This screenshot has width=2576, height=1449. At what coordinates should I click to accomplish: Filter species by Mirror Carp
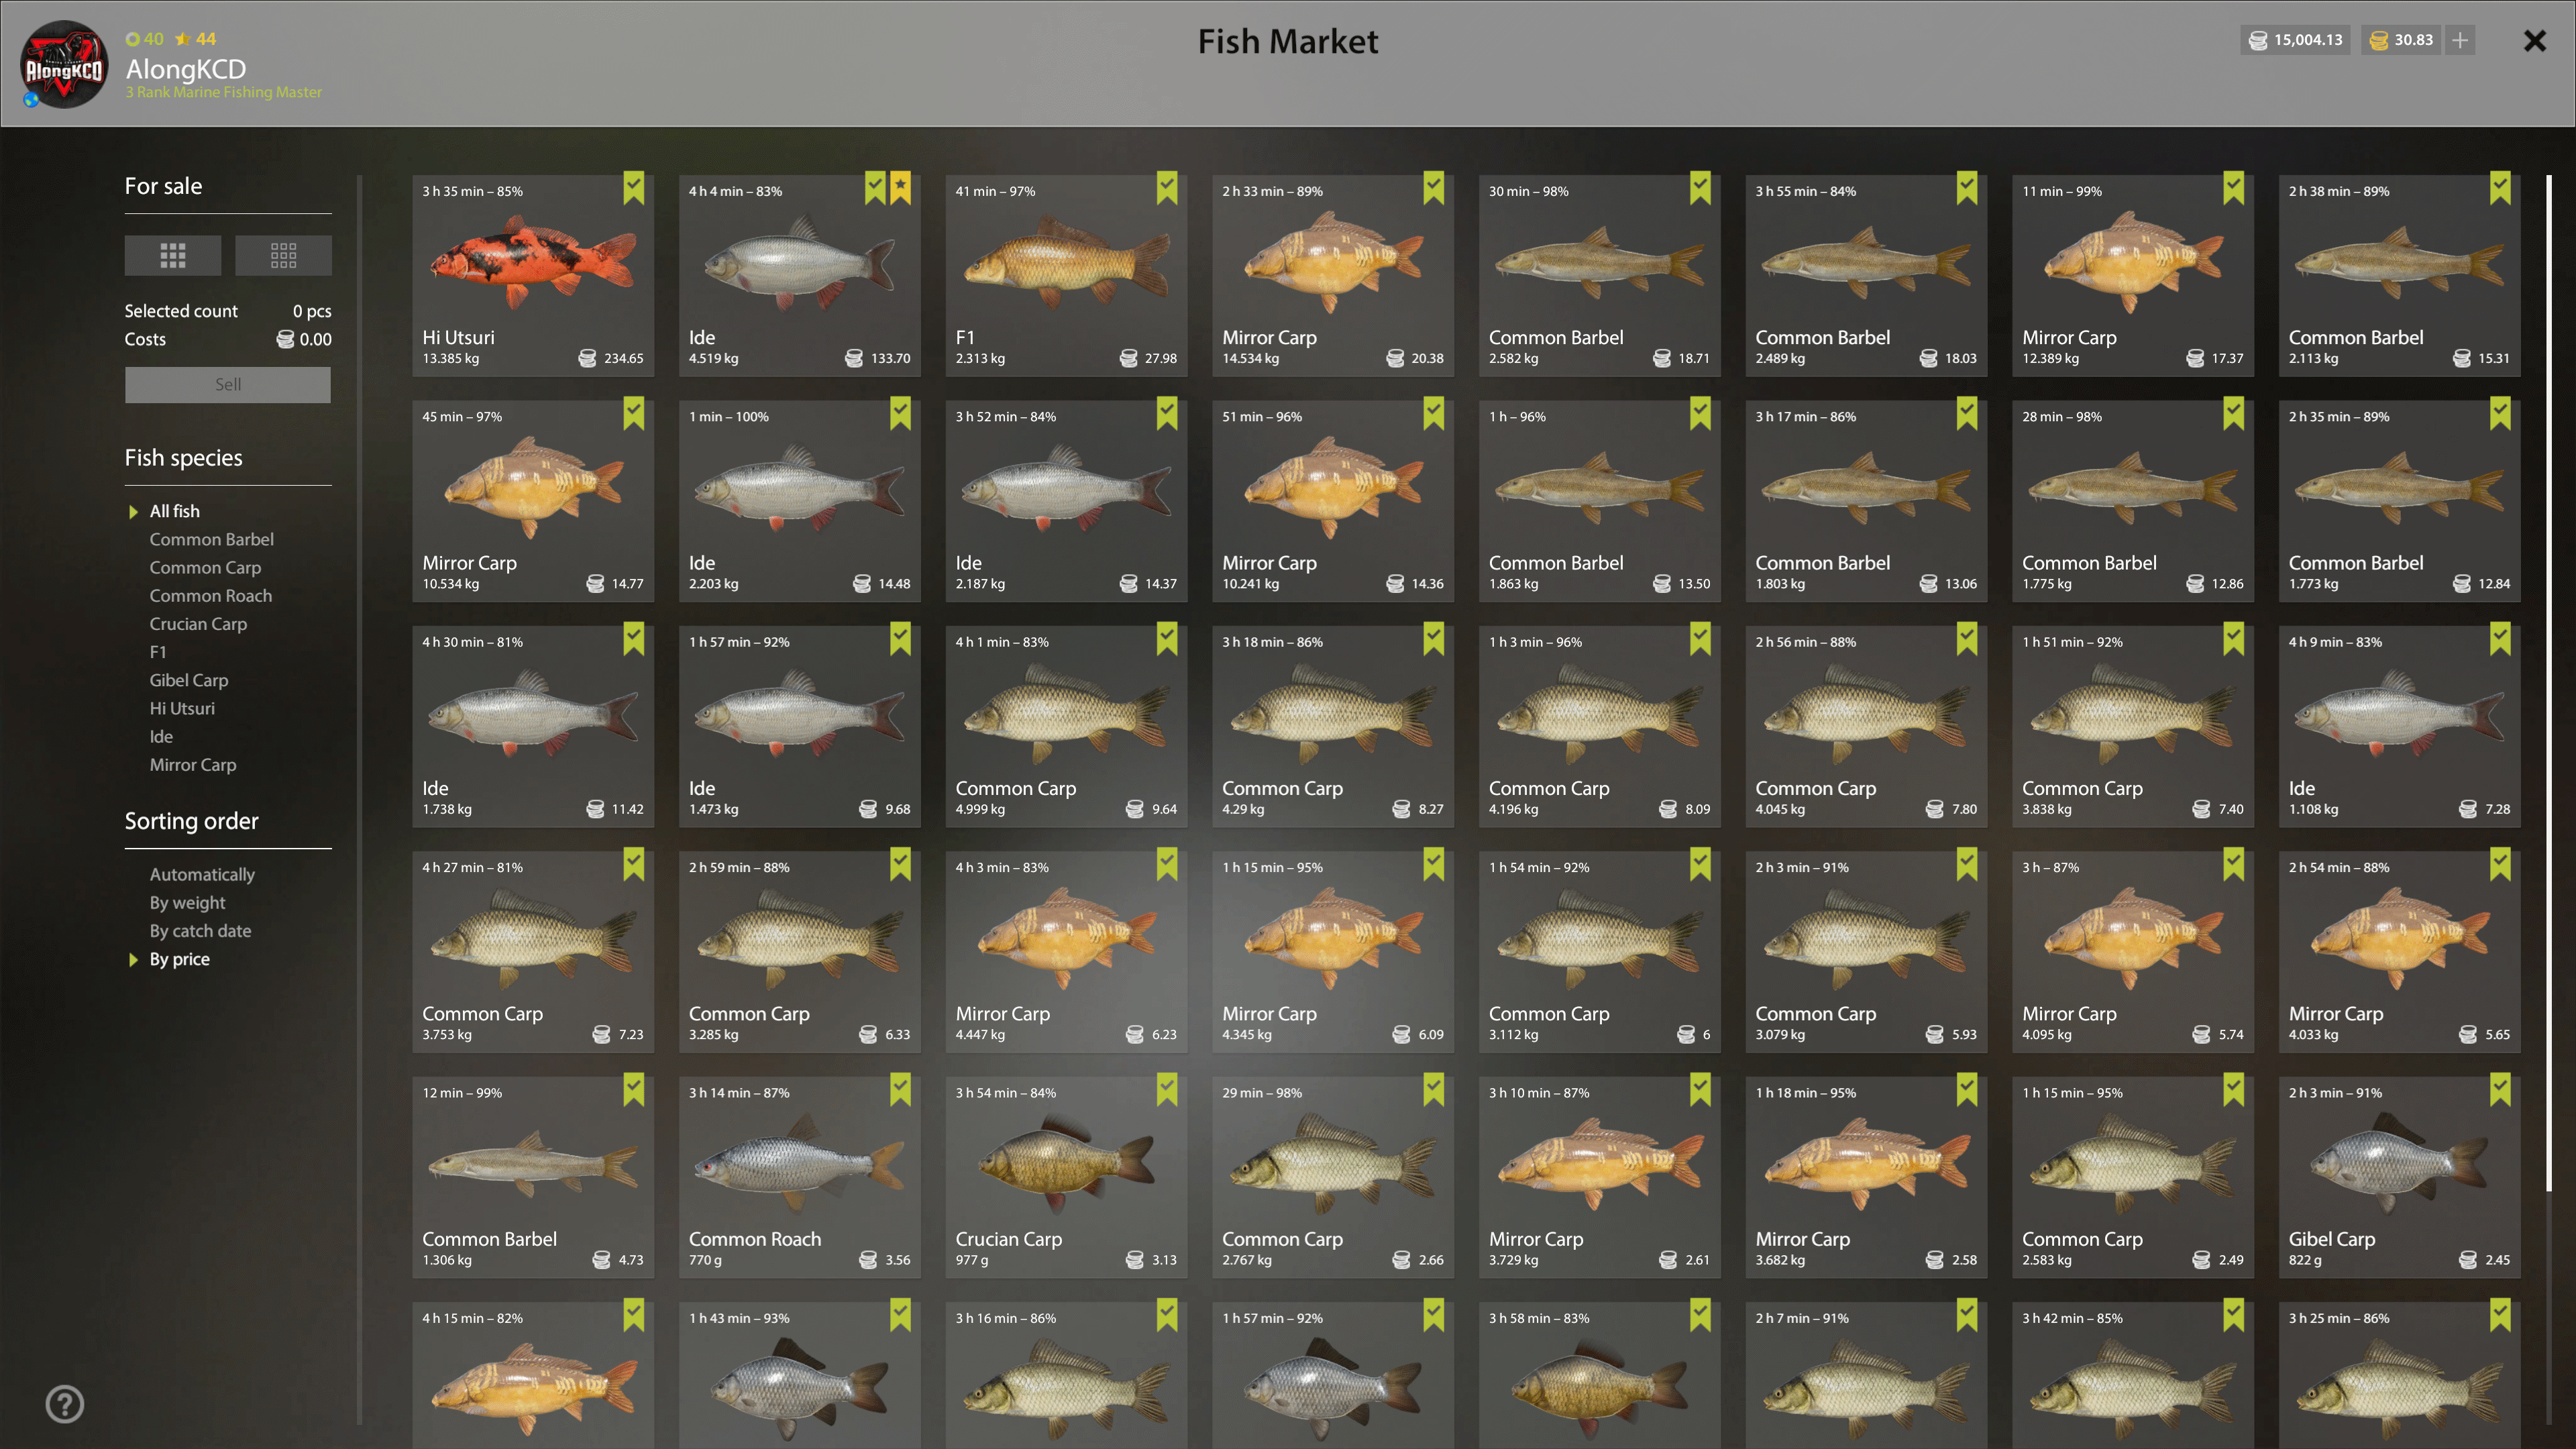coord(193,765)
